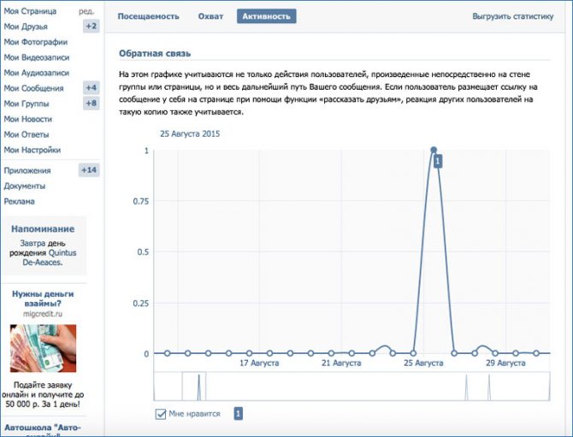This screenshot has width=573, height=437.
Task: Click the +4 badge next to Мои Сообщения
Action: (x=91, y=88)
